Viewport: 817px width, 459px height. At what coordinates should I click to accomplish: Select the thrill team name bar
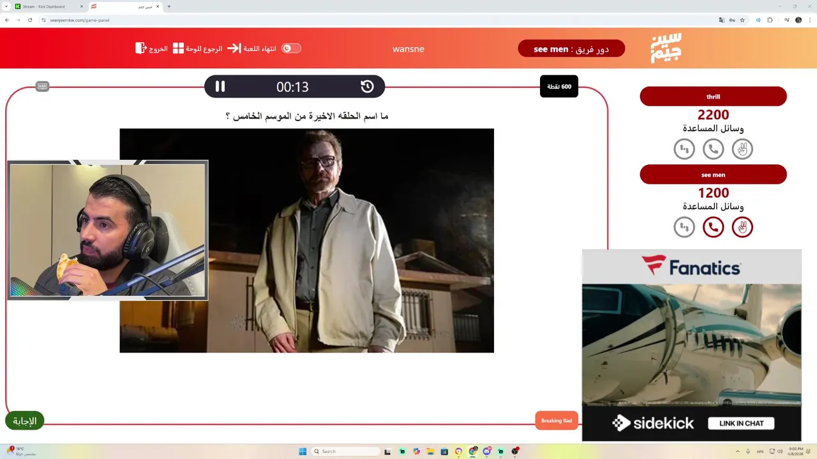[713, 97]
